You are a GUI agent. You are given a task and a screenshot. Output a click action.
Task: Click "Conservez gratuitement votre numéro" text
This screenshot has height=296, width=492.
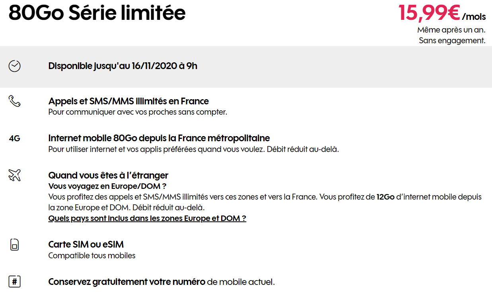[126, 282]
